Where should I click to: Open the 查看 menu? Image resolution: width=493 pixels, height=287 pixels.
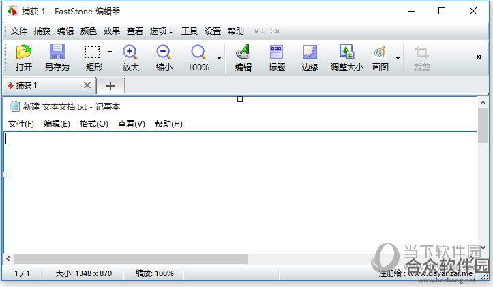(135, 31)
